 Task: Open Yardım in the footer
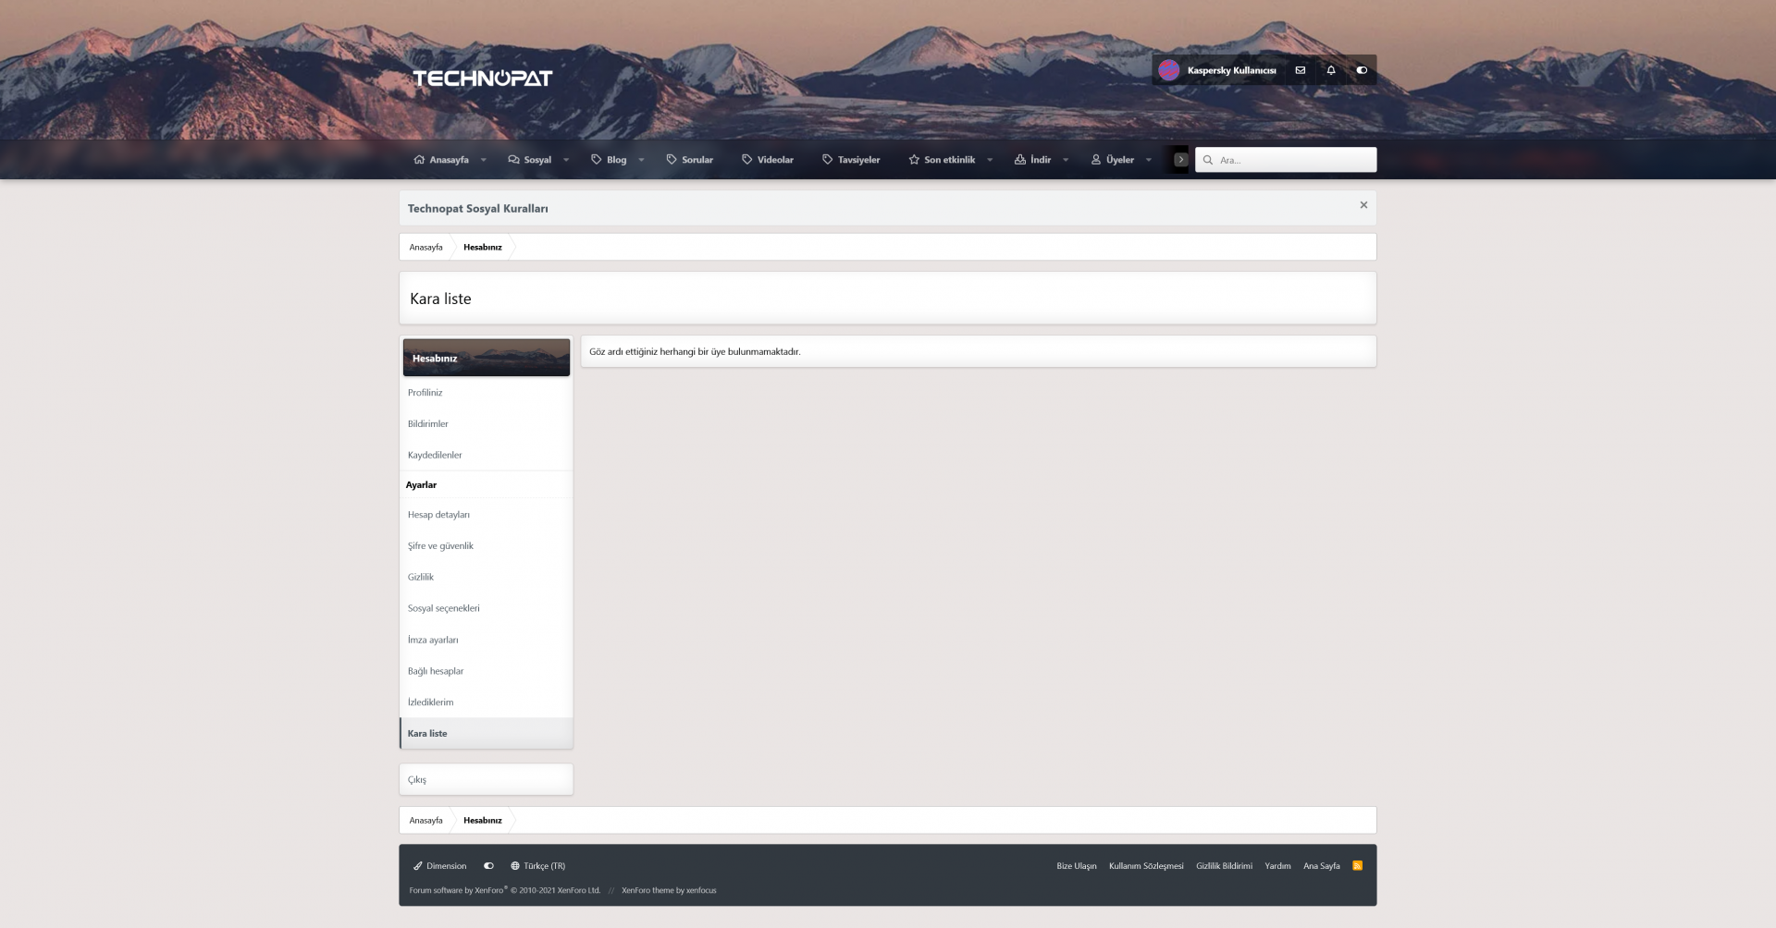click(1277, 866)
